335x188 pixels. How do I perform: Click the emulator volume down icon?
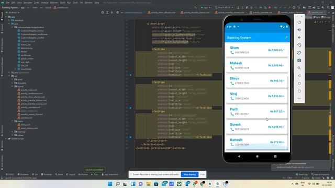tap(299, 38)
